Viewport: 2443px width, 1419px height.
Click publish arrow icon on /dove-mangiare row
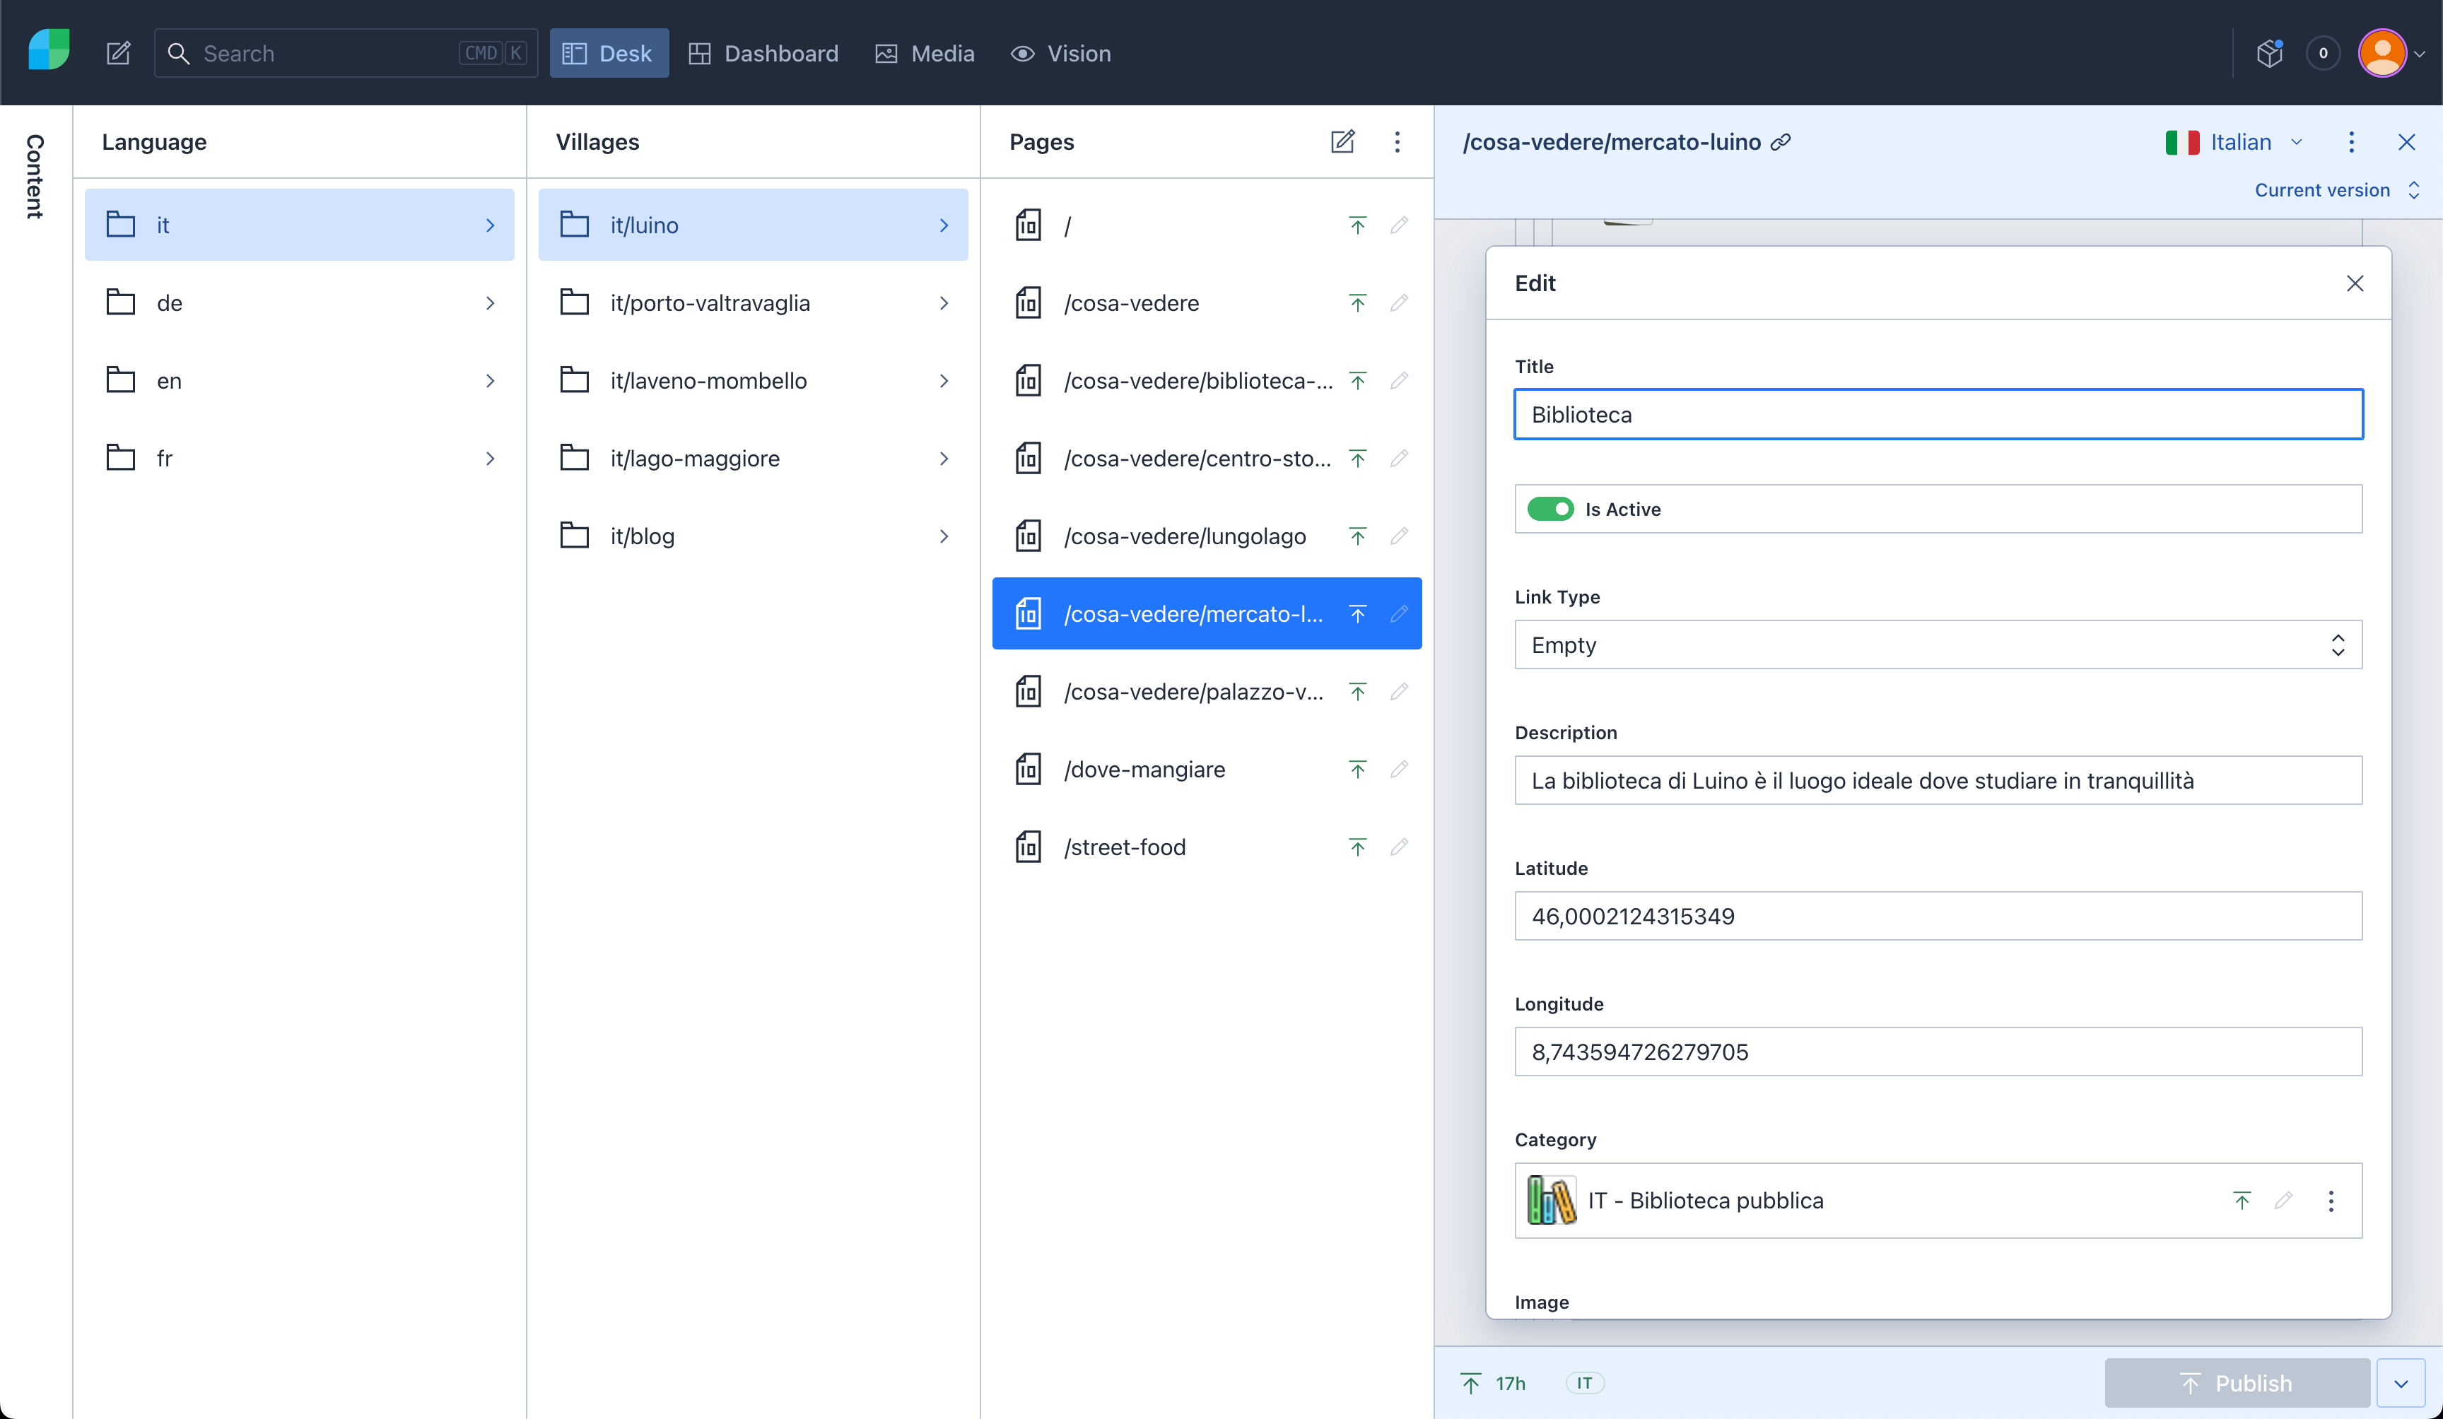click(x=1357, y=770)
